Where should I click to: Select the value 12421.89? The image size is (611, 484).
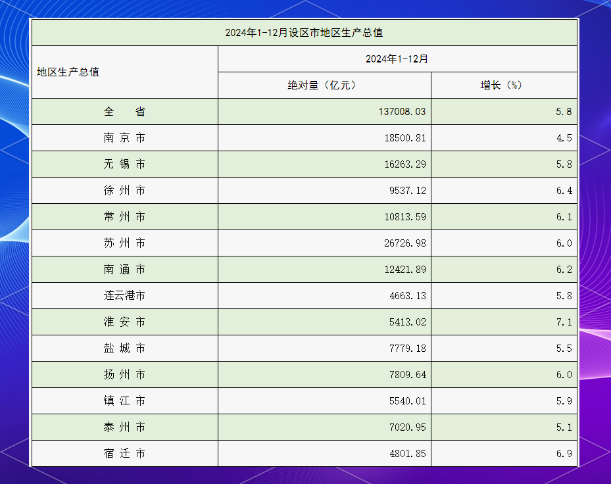(x=405, y=270)
